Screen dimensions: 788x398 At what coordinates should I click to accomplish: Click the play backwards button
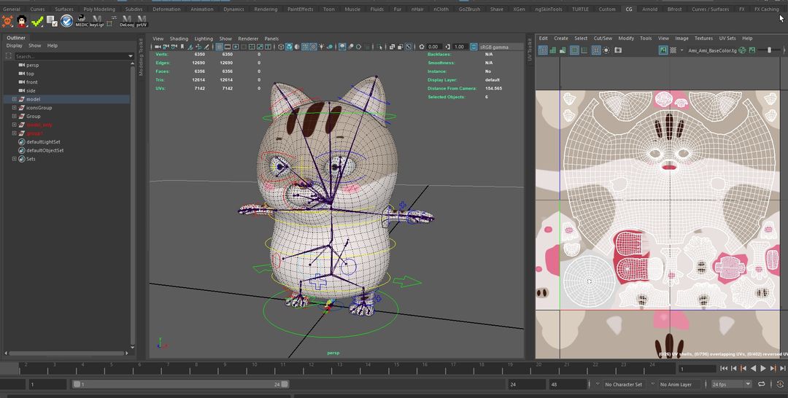point(753,368)
